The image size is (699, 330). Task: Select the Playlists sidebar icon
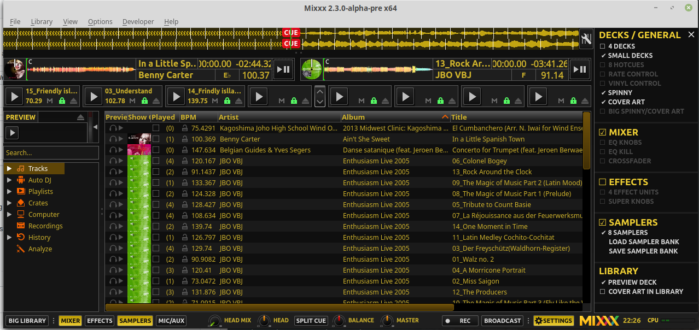point(21,192)
